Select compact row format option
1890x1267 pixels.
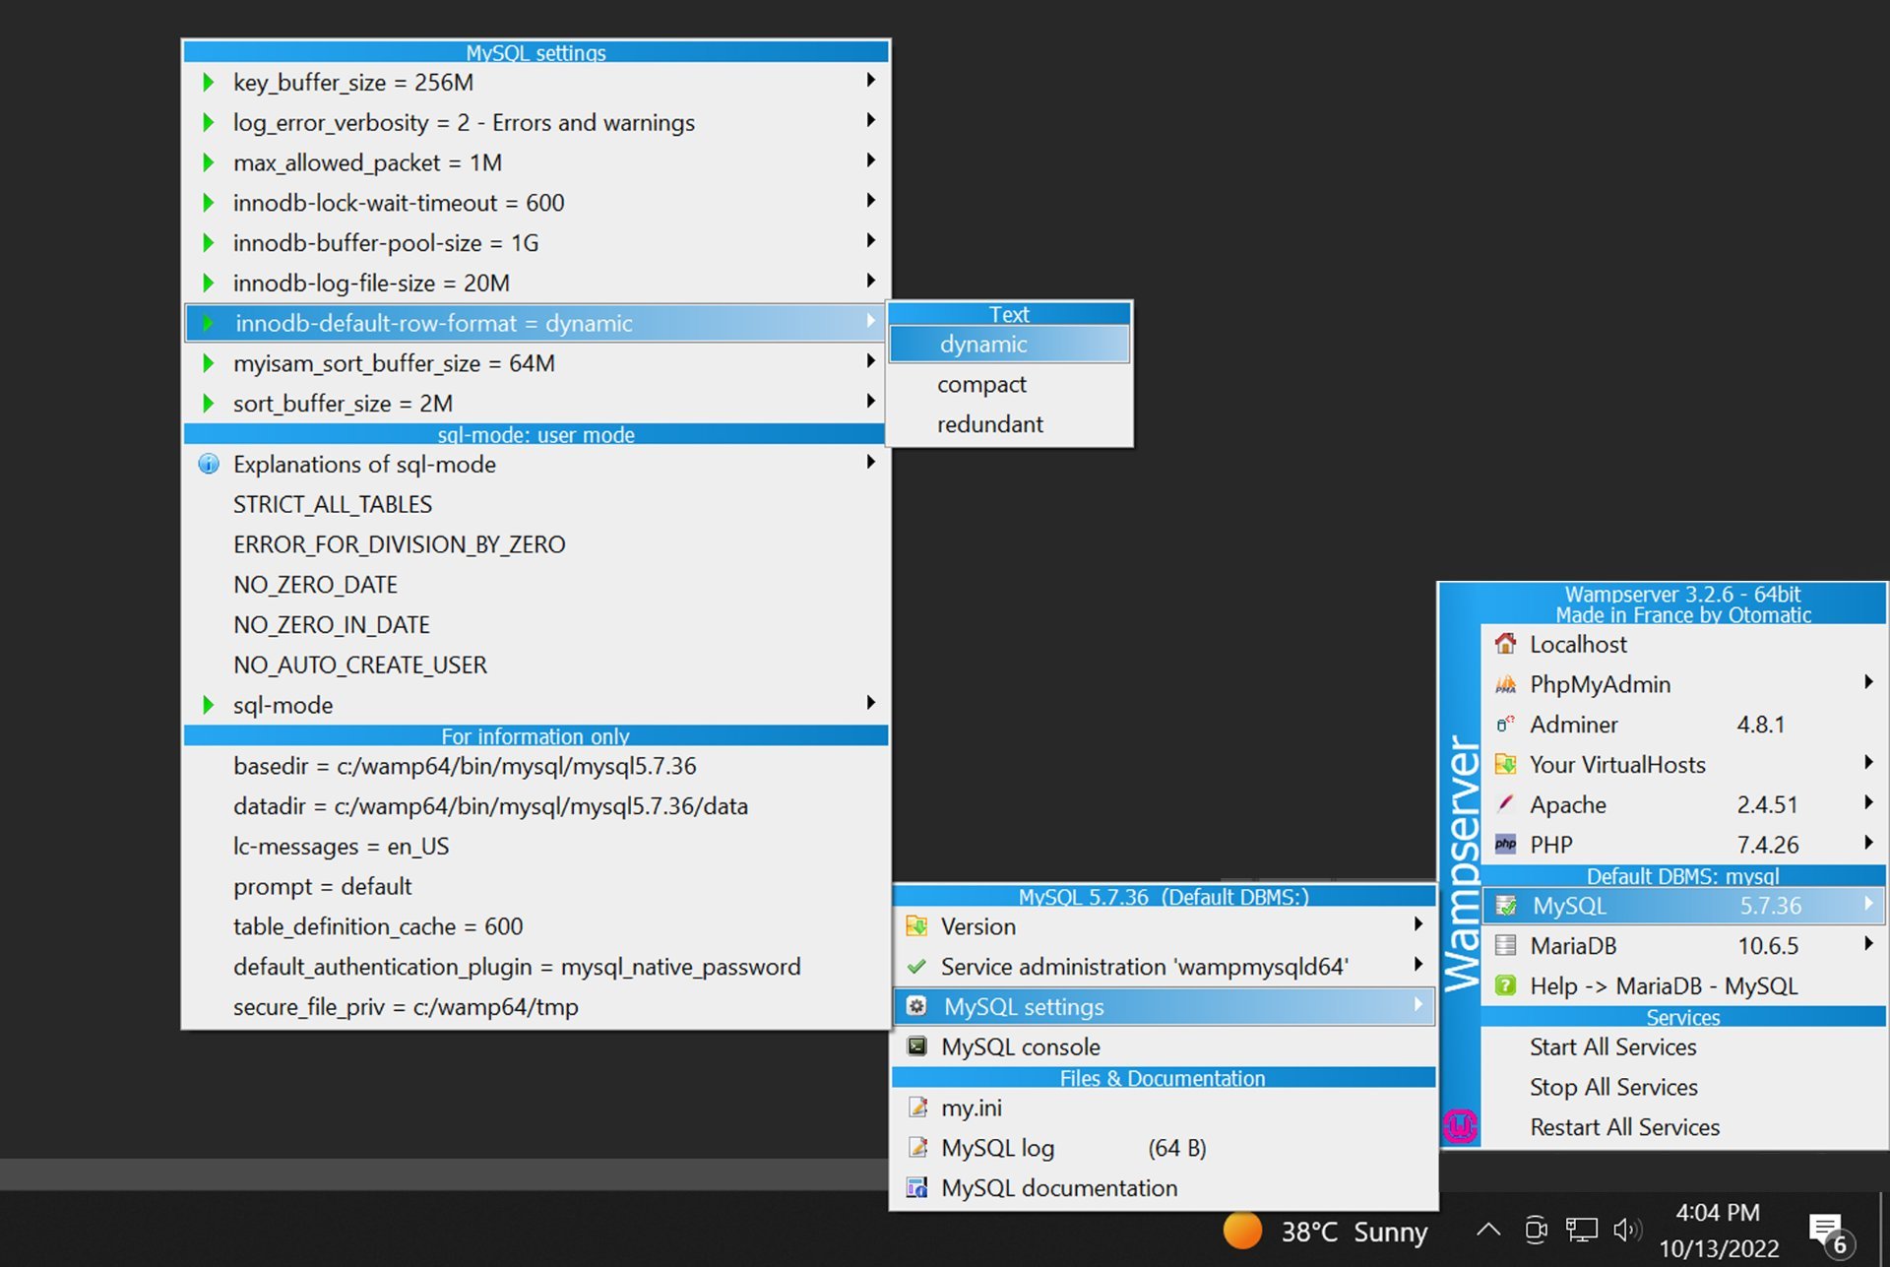tap(981, 385)
